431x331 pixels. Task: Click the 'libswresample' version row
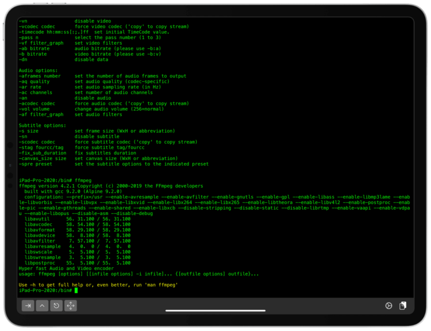pos(78,257)
